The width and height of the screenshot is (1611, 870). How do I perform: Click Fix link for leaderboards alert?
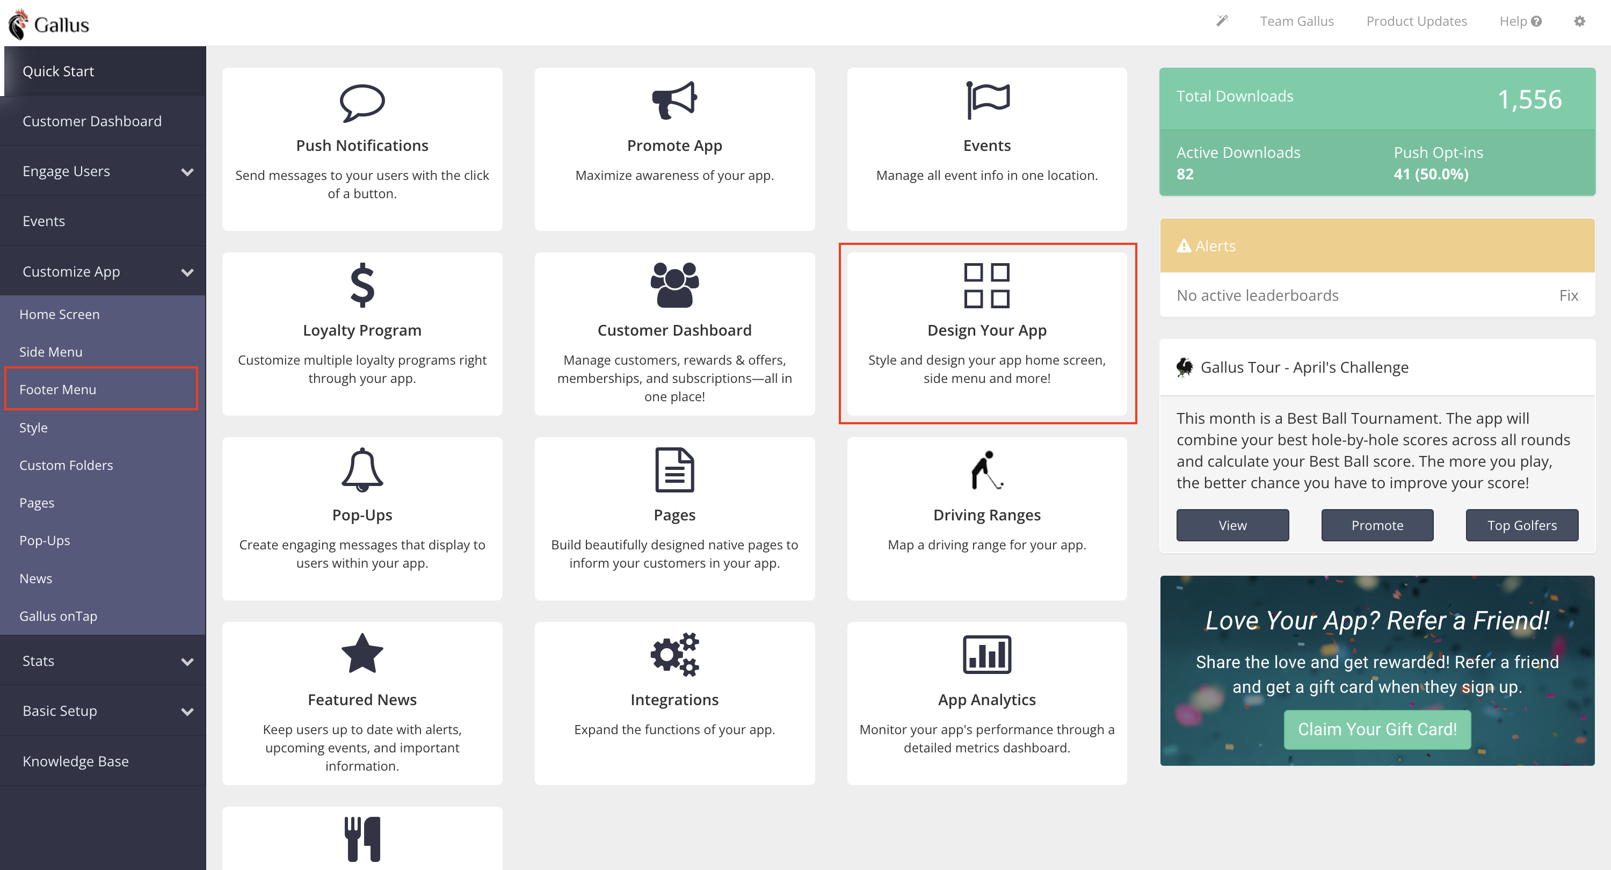coord(1568,295)
